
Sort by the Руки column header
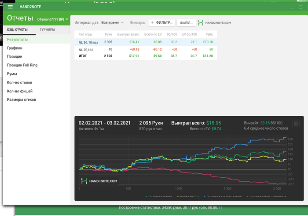click(108, 34)
